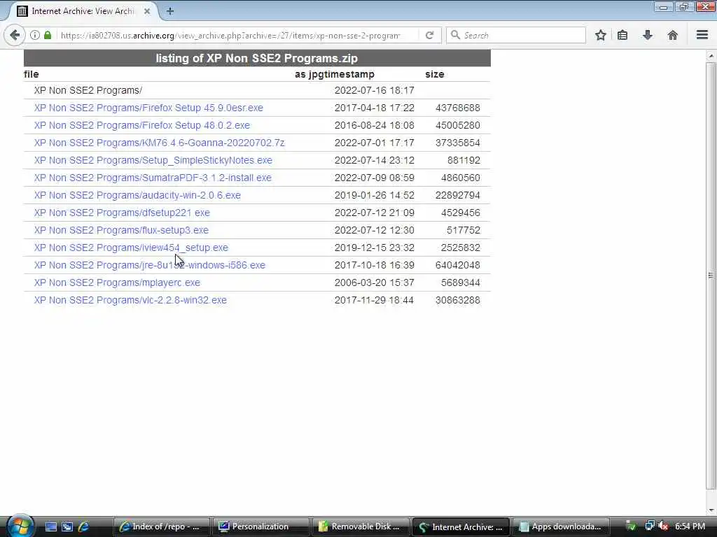Click the network tray icon

[x=649, y=526]
